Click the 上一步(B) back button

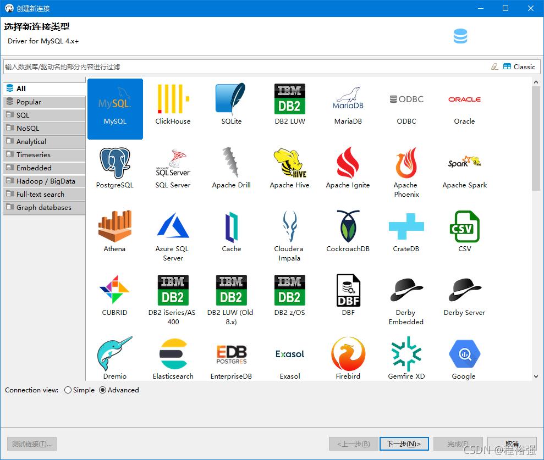(354, 444)
